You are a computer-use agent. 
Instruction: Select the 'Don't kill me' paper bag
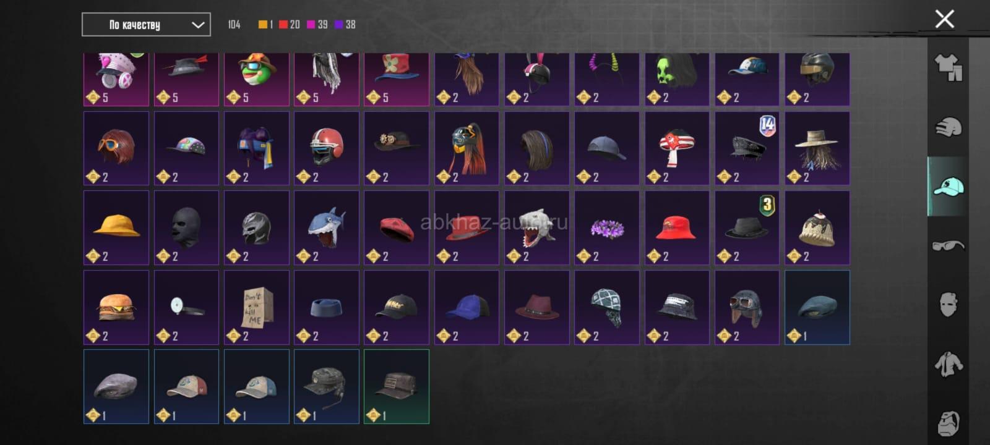click(x=257, y=307)
